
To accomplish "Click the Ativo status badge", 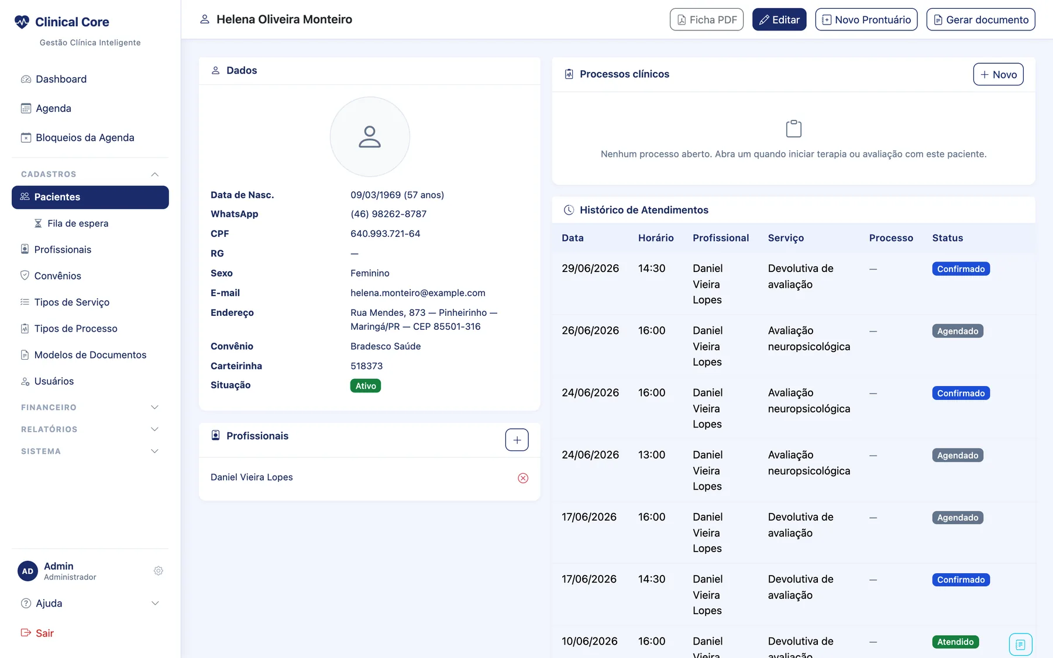I will pyautogui.click(x=366, y=385).
